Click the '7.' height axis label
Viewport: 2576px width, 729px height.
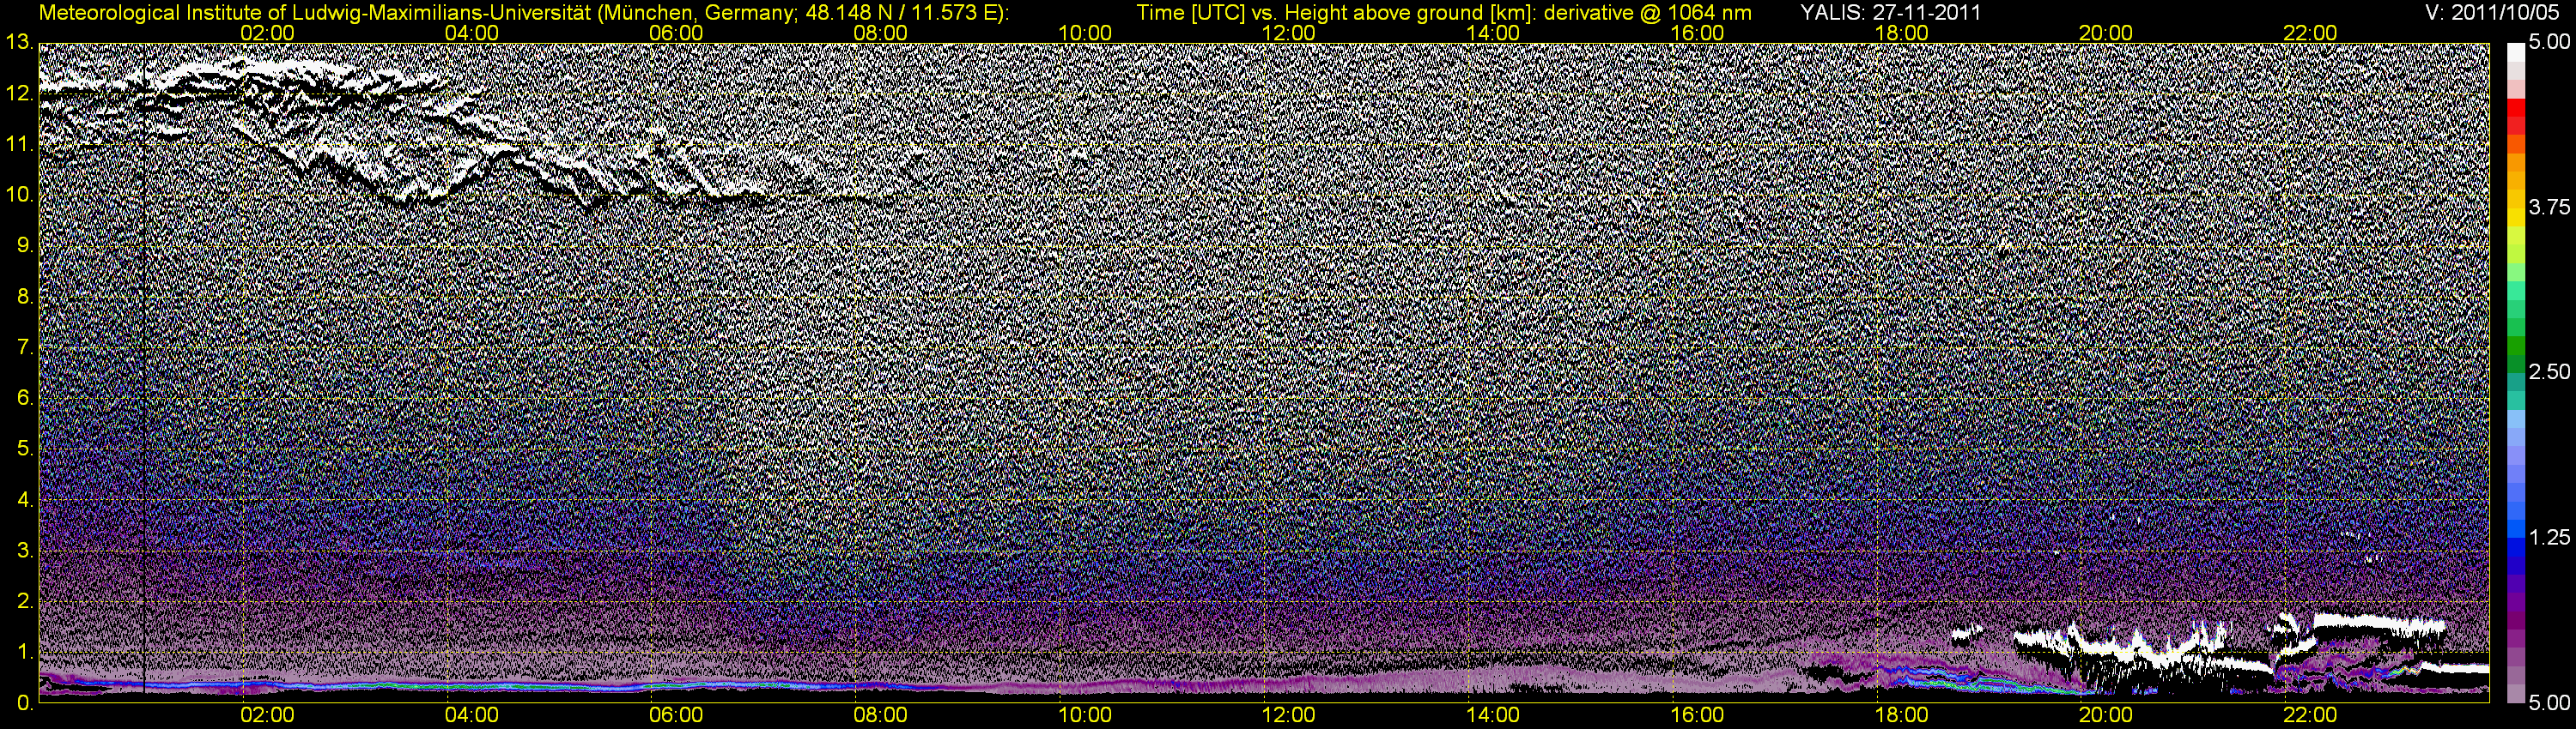[25, 347]
